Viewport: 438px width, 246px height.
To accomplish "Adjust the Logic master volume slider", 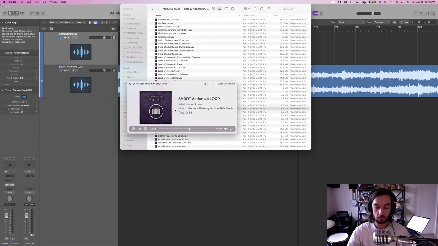I will (x=368, y=13).
